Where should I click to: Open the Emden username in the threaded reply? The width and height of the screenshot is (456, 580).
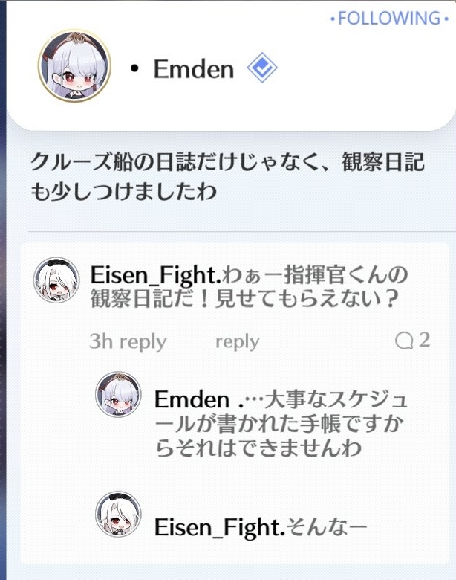pos(192,399)
